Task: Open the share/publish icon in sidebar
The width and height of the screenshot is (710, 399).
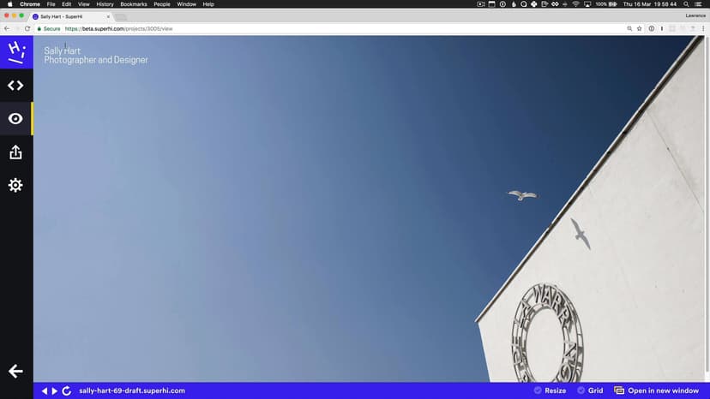Action: tap(15, 152)
